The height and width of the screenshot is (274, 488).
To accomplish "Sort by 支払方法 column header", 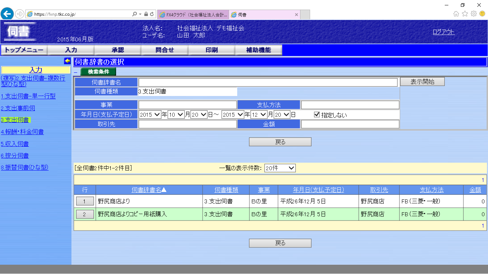I will (x=432, y=190).
